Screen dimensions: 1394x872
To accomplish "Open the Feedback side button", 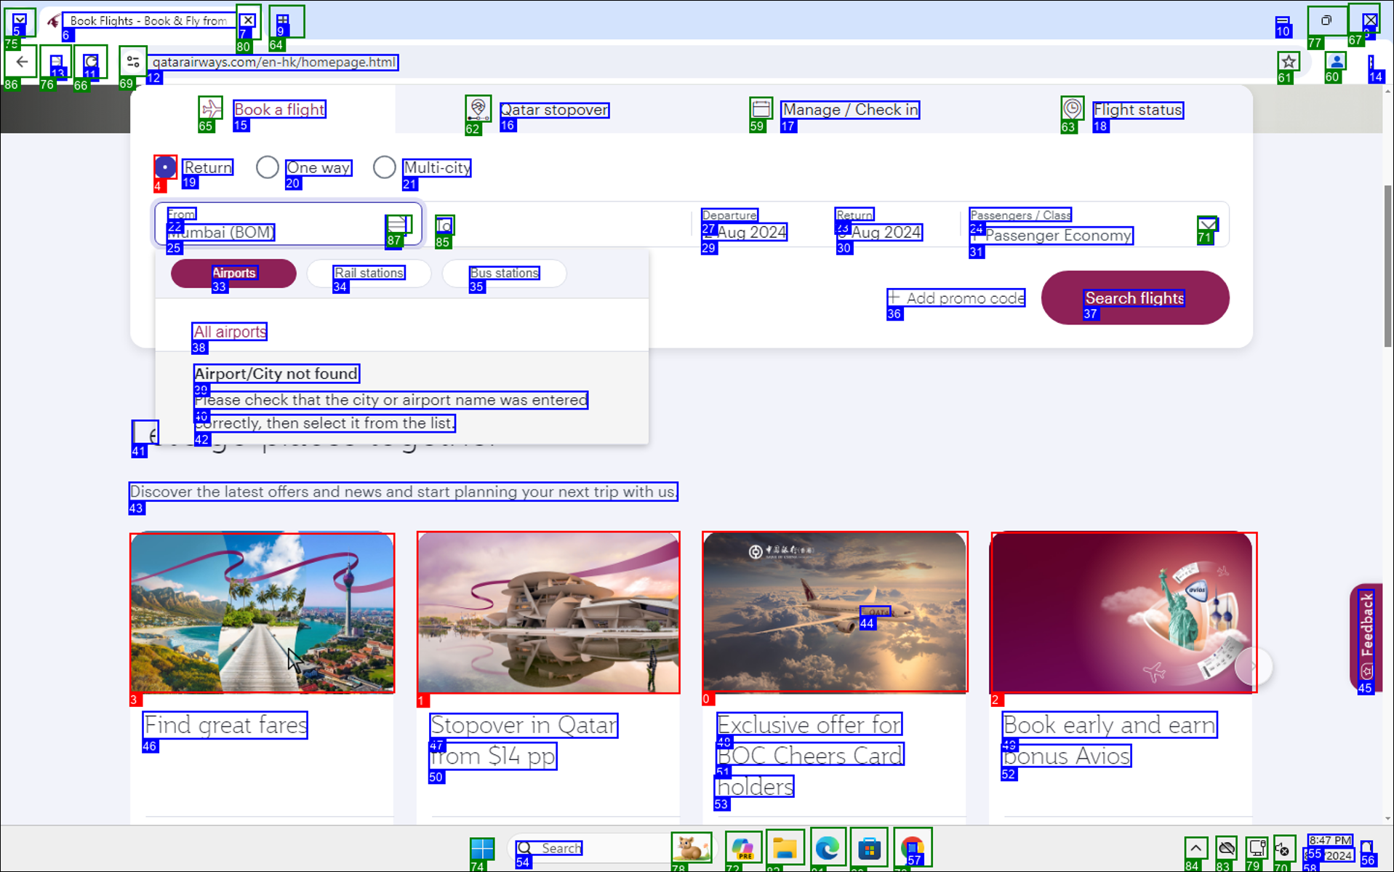I will pos(1366,637).
